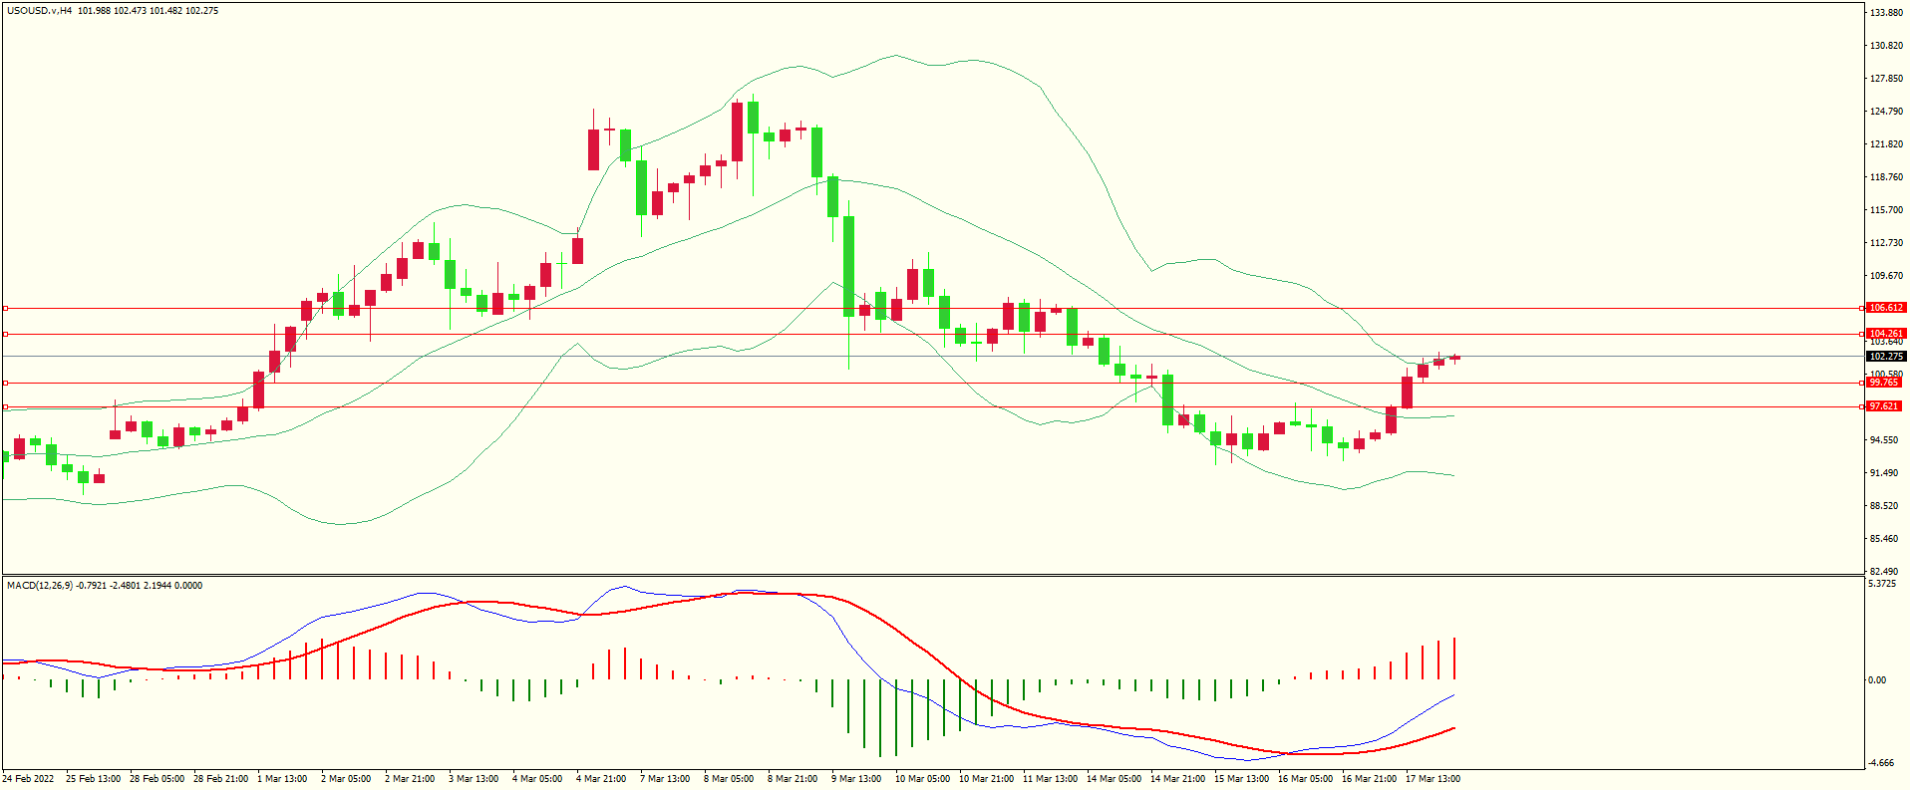
Task: Click the 2 Mar 21:00 time axis label
Action: pyautogui.click(x=410, y=779)
